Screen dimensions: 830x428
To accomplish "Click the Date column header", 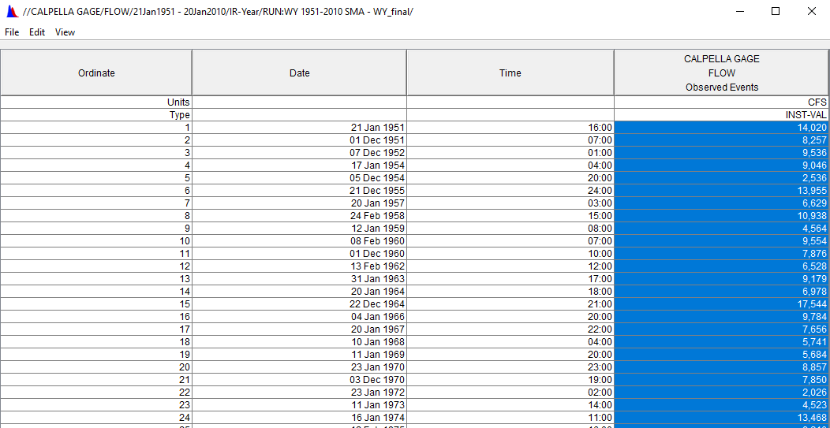I will pos(300,73).
